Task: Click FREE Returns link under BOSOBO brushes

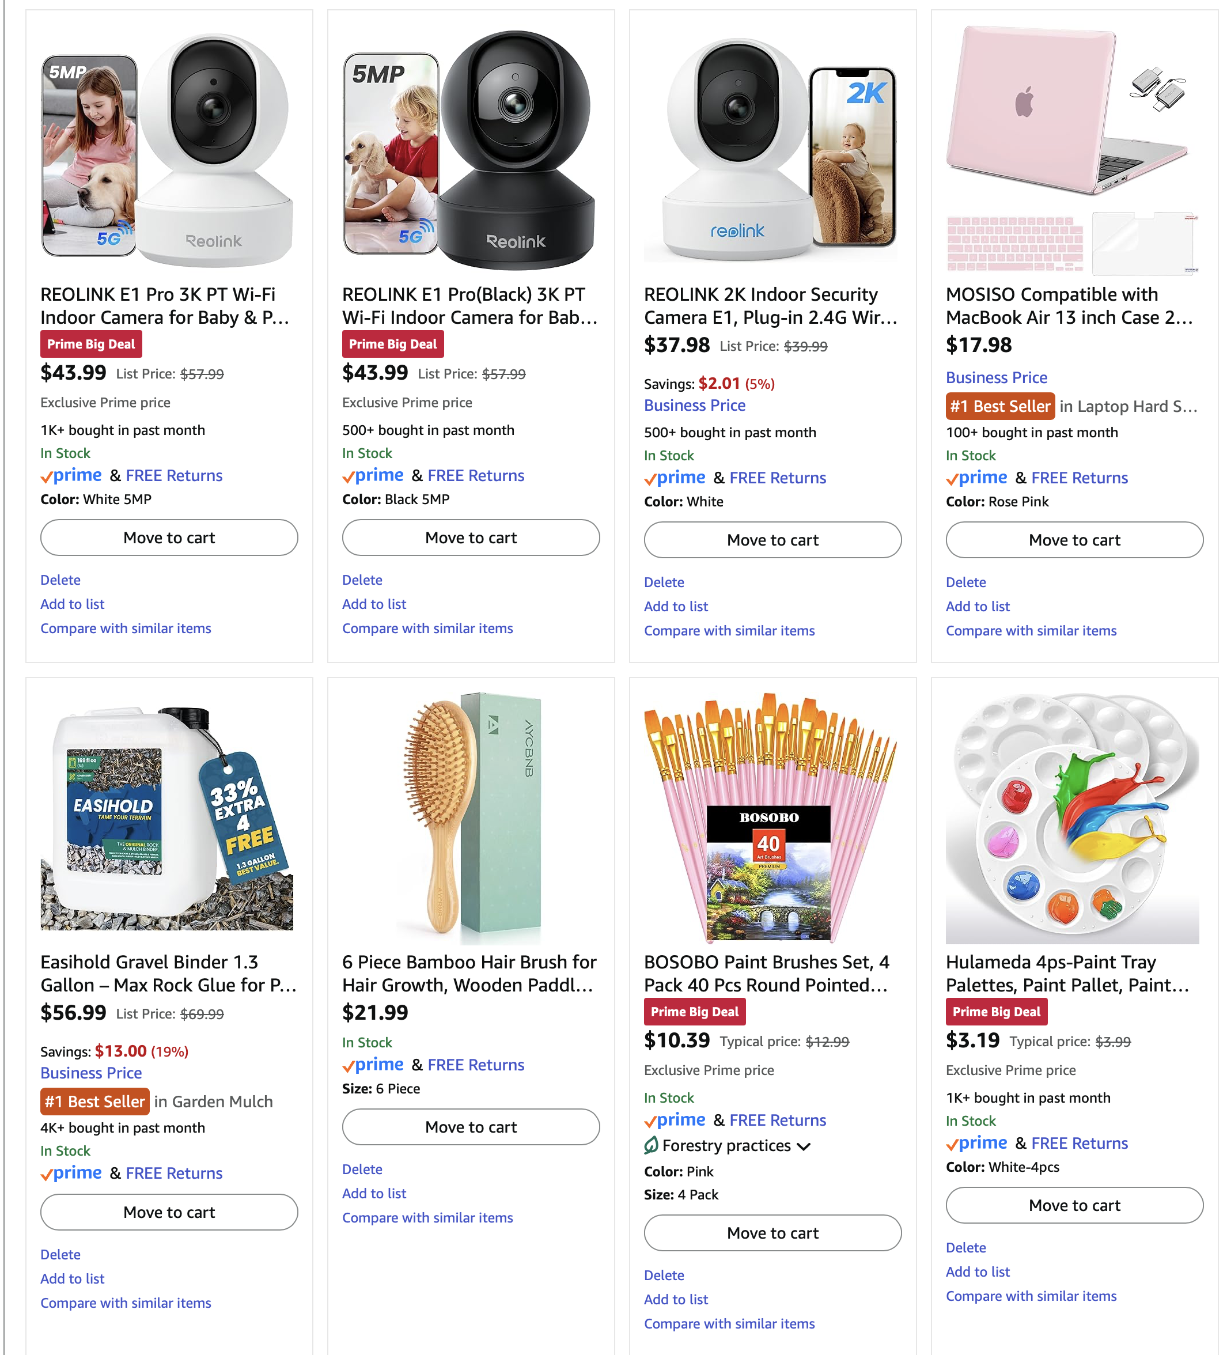Action: [778, 1121]
